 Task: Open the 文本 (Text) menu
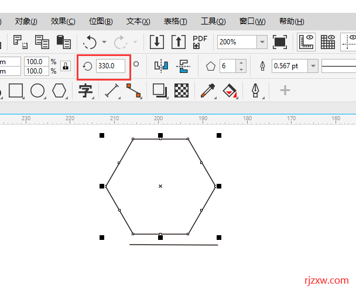tap(138, 22)
